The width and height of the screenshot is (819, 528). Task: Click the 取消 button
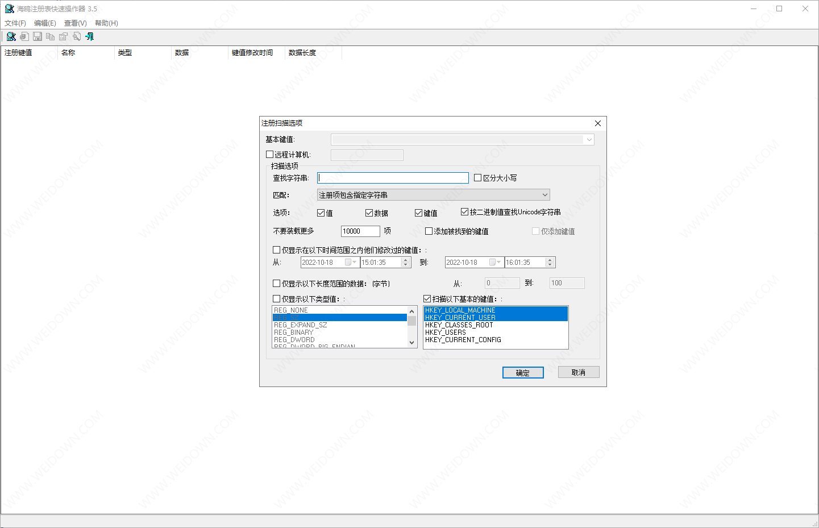point(579,372)
